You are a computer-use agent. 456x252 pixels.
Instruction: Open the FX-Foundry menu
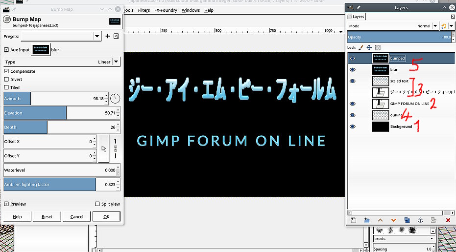tap(166, 10)
